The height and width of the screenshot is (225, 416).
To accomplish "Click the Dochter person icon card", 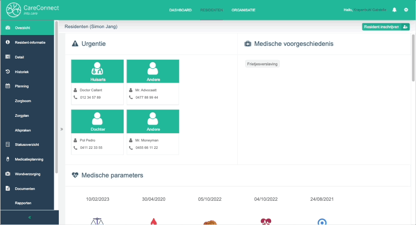I will [x=97, y=121].
